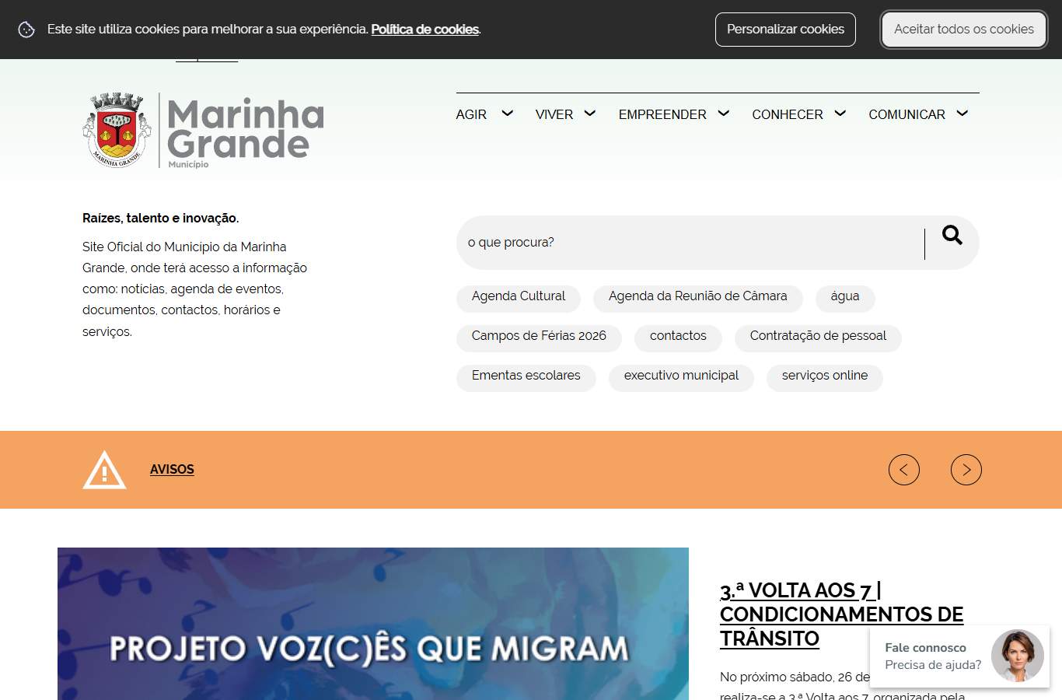The height and width of the screenshot is (700, 1062).
Task: Click Personalizar cookies button
Action: pos(785,30)
